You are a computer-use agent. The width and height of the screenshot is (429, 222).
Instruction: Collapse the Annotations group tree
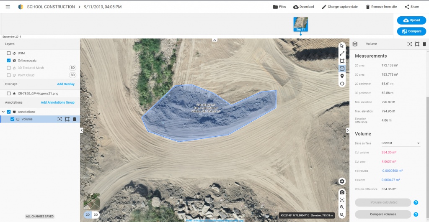point(4,112)
